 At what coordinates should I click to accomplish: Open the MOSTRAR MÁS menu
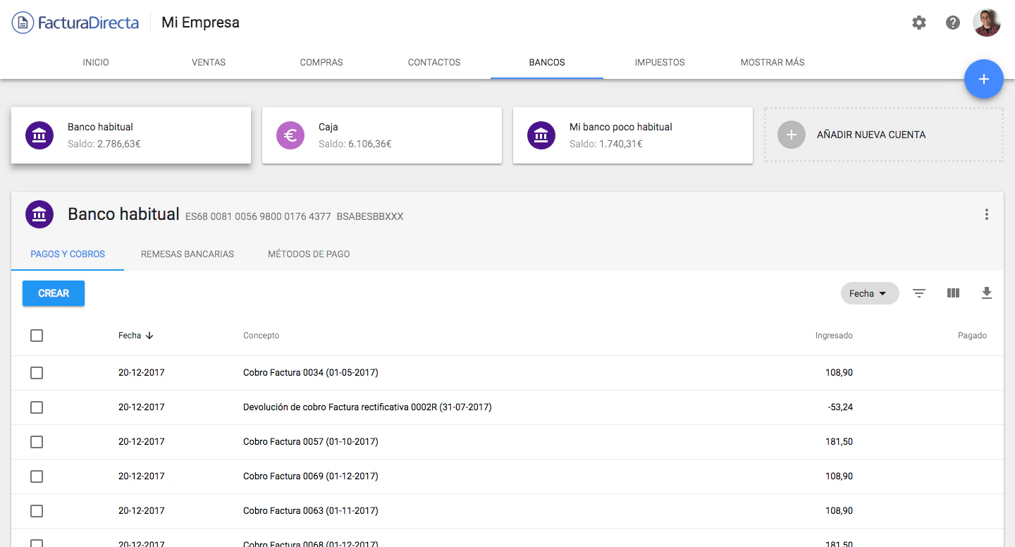point(773,62)
